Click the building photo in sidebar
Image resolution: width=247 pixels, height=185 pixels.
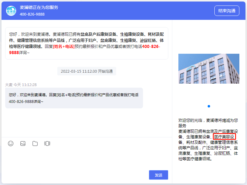tap(209, 69)
